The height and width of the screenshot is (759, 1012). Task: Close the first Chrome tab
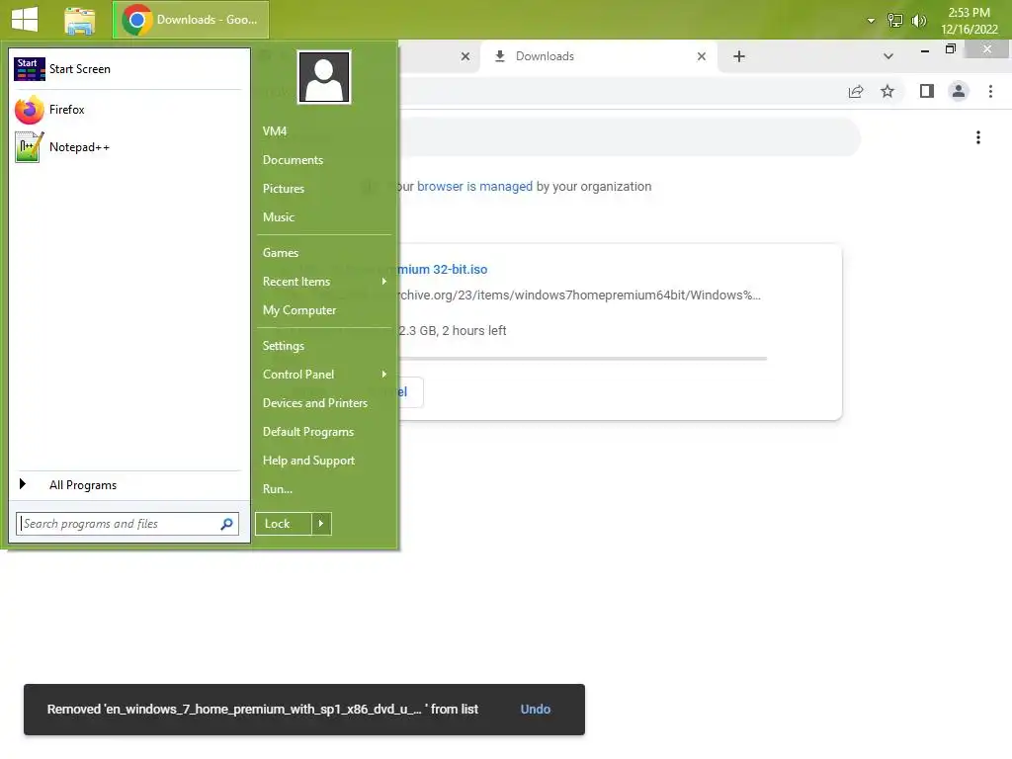[465, 56]
